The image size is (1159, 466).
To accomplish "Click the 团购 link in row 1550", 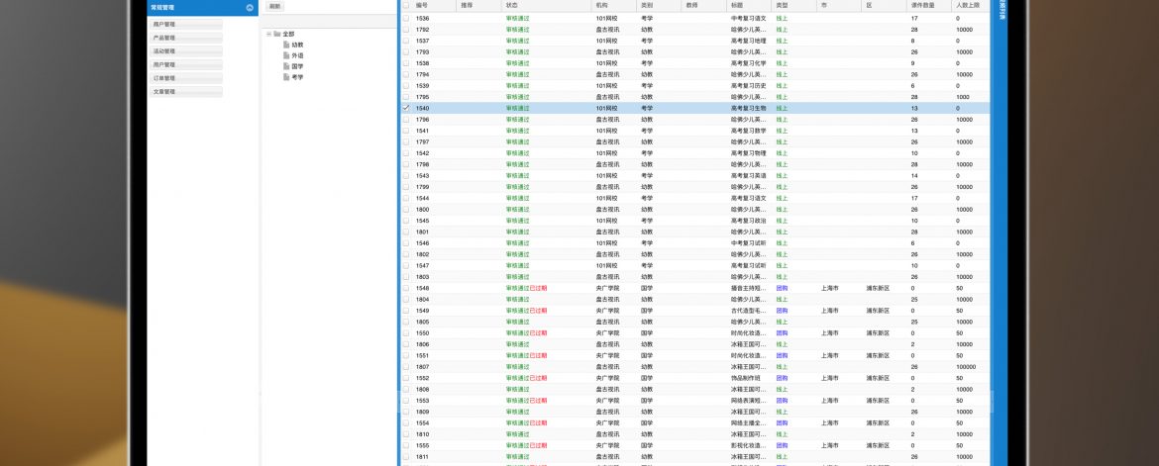I will pyautogui.click(x=782, y=333).
